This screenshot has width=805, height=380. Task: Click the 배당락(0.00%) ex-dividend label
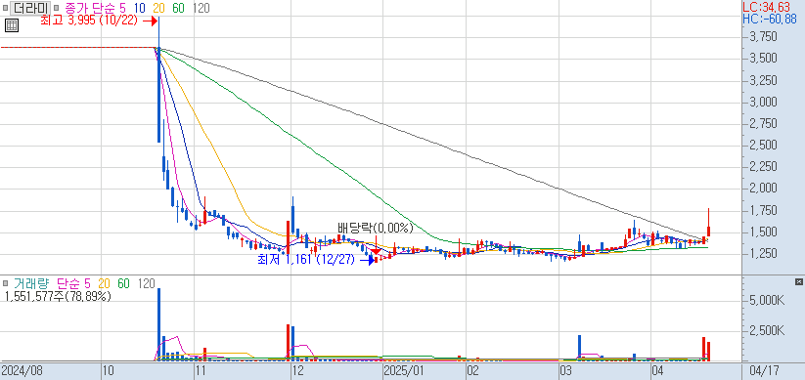coord(376,228)
